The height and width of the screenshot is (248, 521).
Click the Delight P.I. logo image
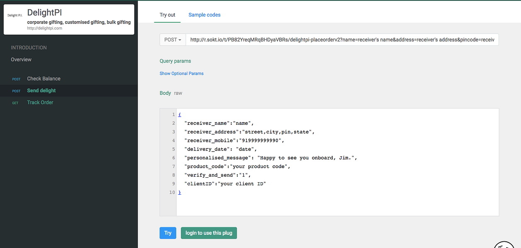[15, 15]
